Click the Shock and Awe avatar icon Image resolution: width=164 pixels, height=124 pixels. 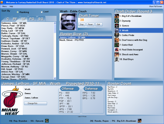(x=117, y=54)
